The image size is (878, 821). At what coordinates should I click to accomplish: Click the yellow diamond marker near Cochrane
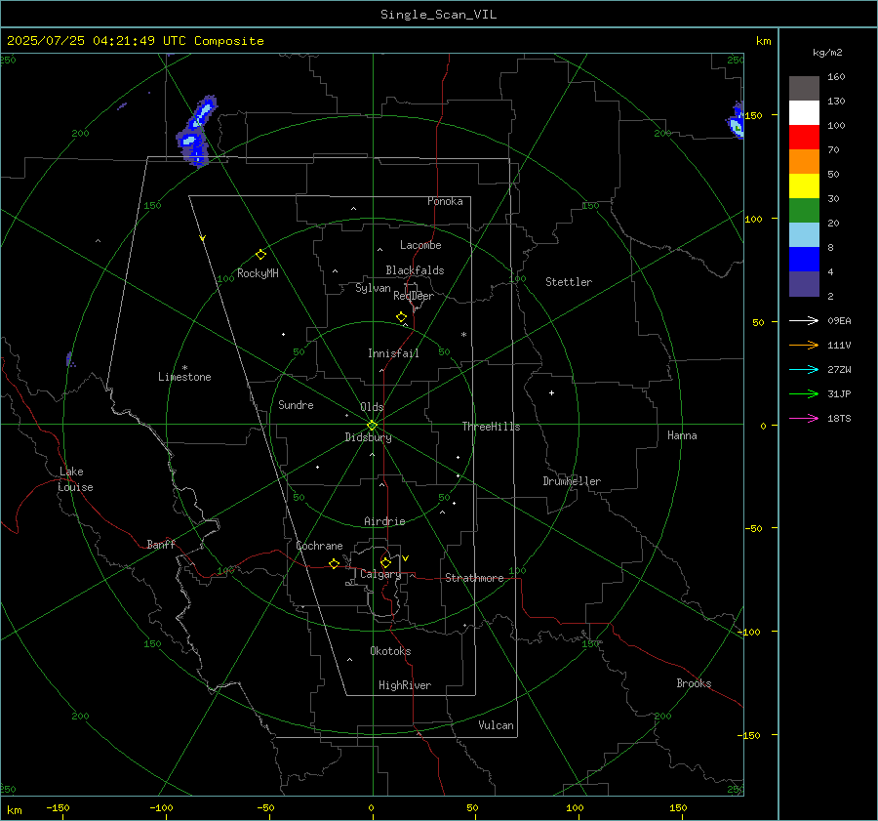pos(334,564)
